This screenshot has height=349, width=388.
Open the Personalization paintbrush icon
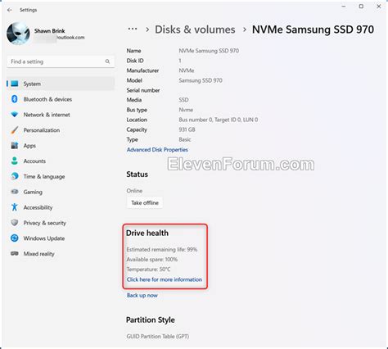tap(15, 130)
